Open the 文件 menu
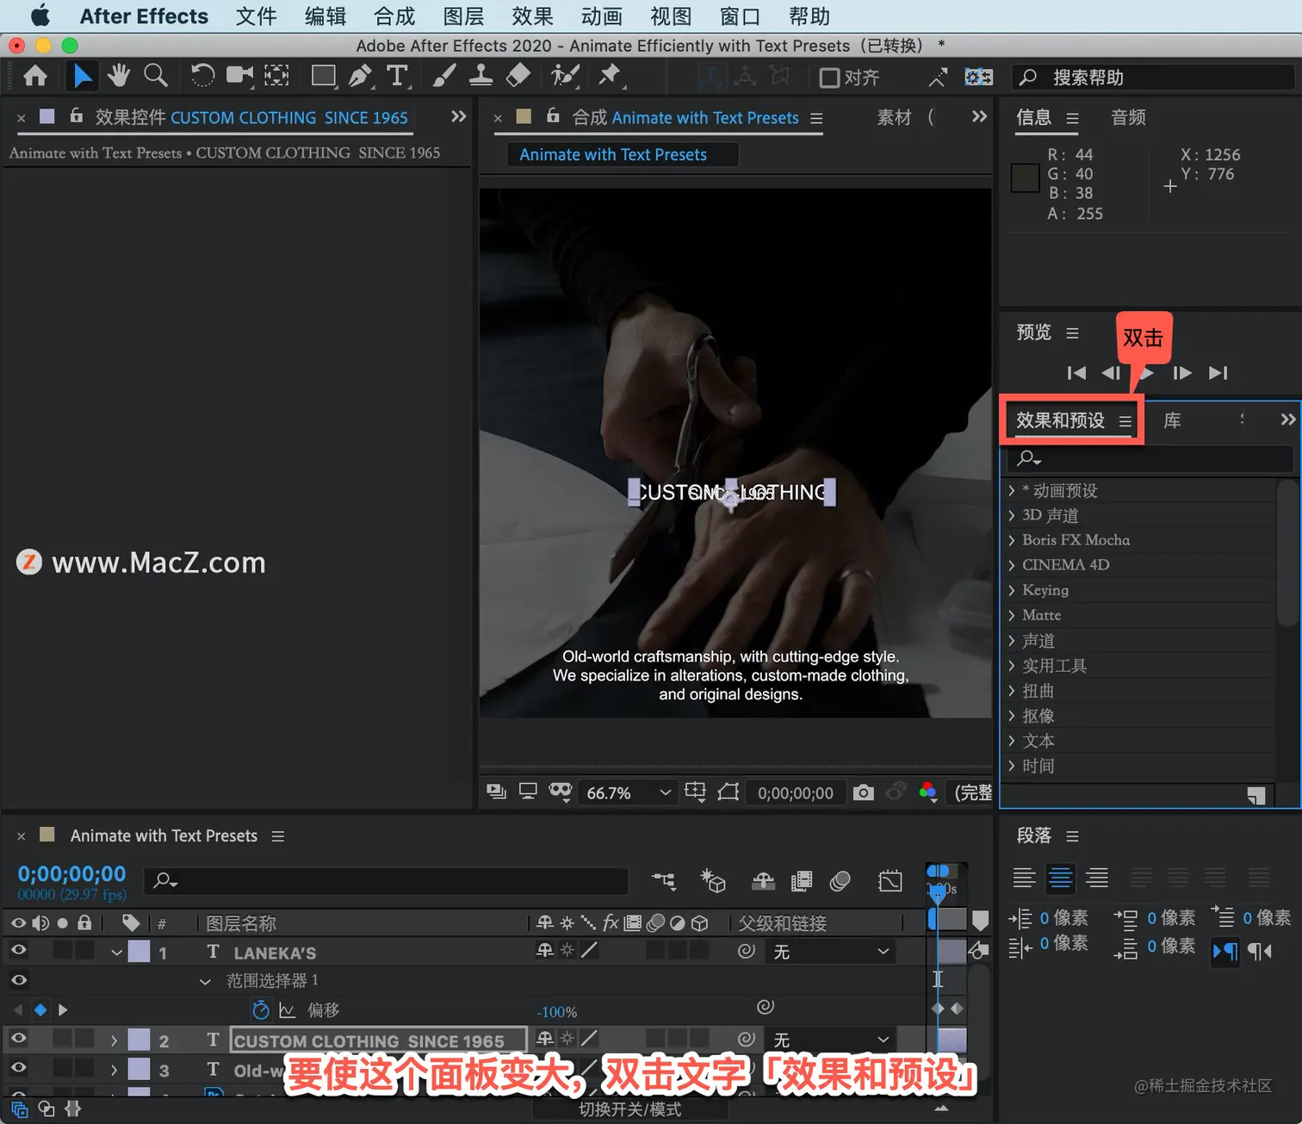The width and height of the screenshot is (1302, 1124). pyautogui.click(x=256, y=16)
